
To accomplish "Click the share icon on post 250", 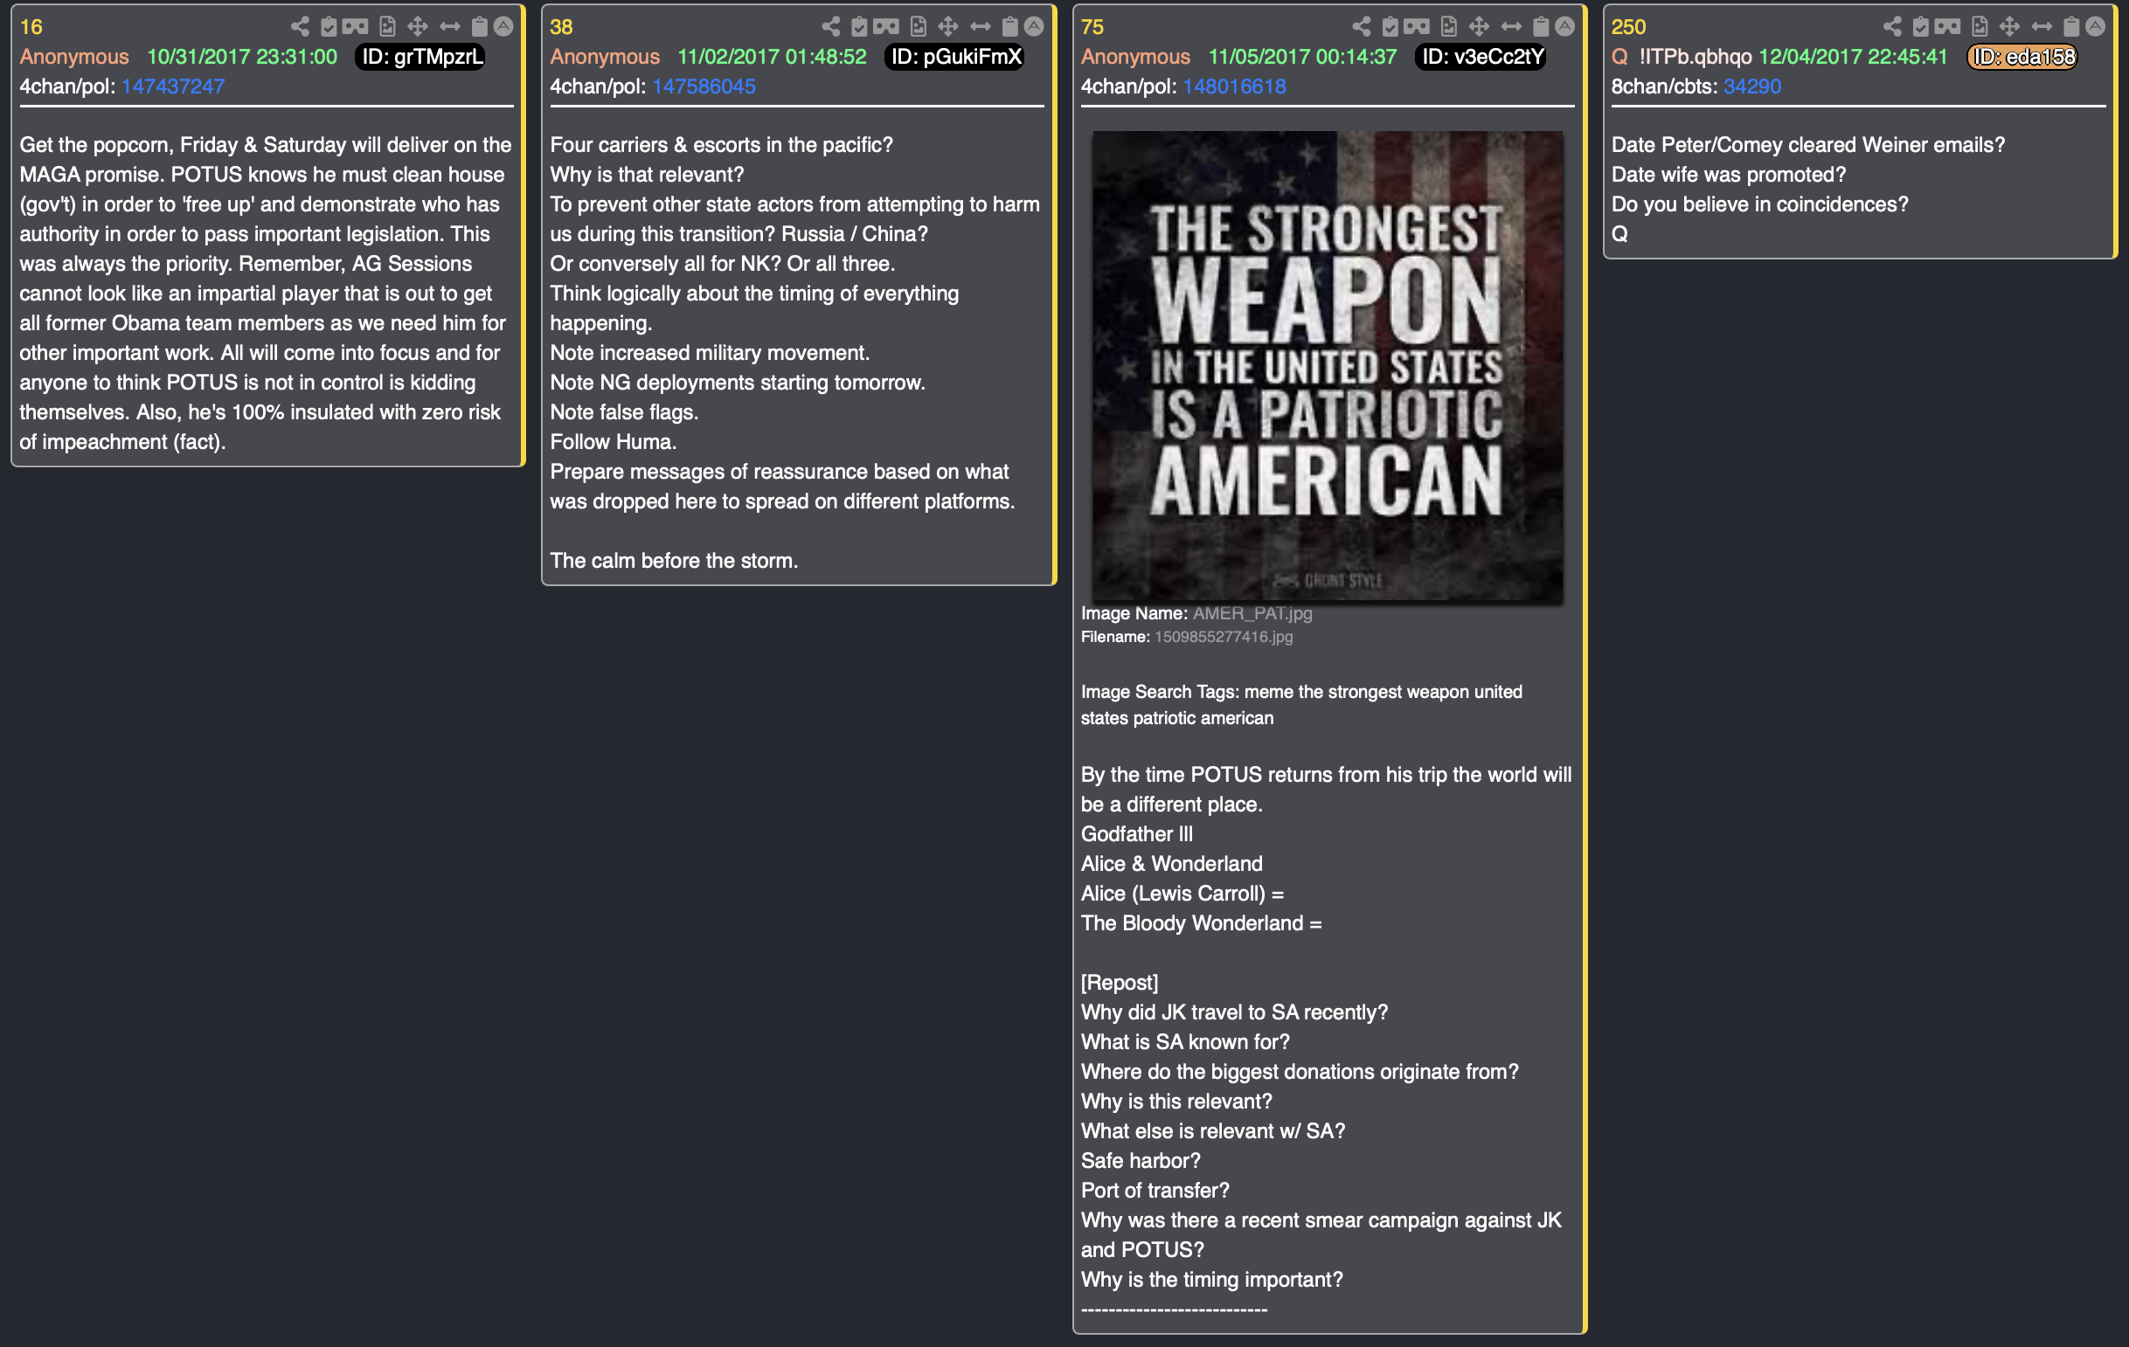I will [x=1892, y=26].
